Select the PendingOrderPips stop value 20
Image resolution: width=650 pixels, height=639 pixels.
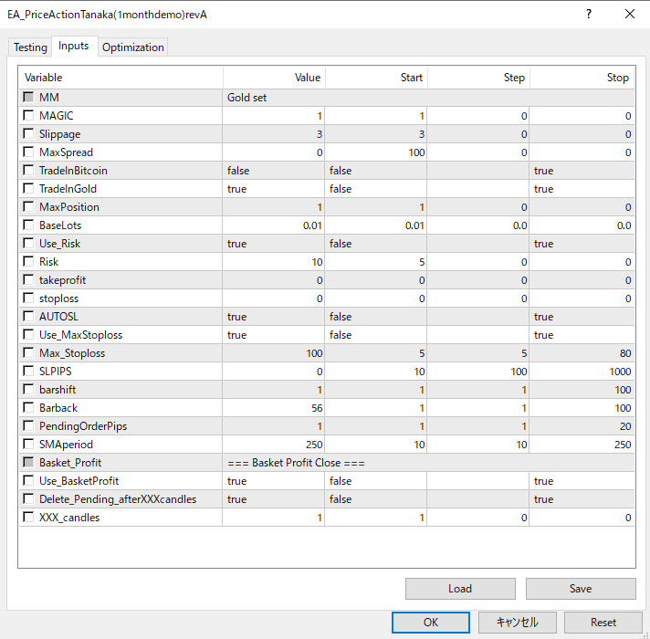[x=582, y=425]
